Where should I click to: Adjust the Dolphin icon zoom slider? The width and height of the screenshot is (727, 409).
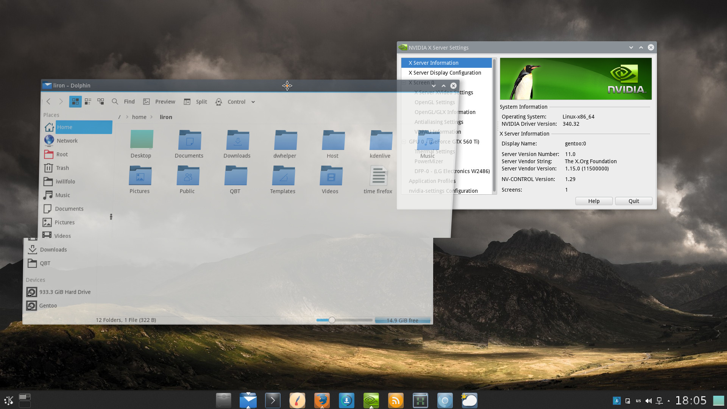[x=344, y=320]
